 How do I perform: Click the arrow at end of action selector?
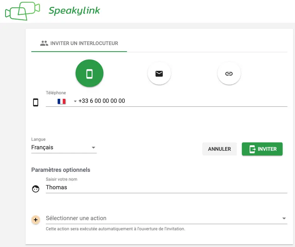tap(284, 219)
